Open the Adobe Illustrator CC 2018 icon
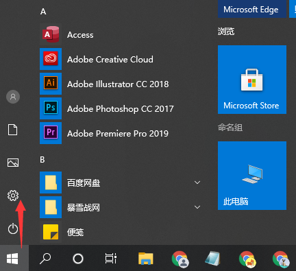 point(51,84)
